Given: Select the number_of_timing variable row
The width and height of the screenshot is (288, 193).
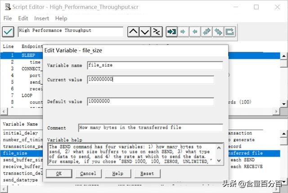Looking at the screenshot, I should point(22,140).
